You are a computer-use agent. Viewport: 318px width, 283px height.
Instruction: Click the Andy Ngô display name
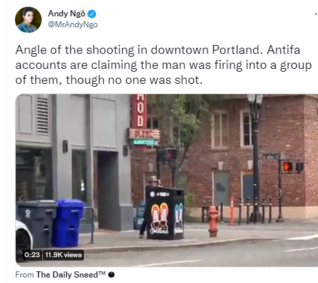(67, 14)
